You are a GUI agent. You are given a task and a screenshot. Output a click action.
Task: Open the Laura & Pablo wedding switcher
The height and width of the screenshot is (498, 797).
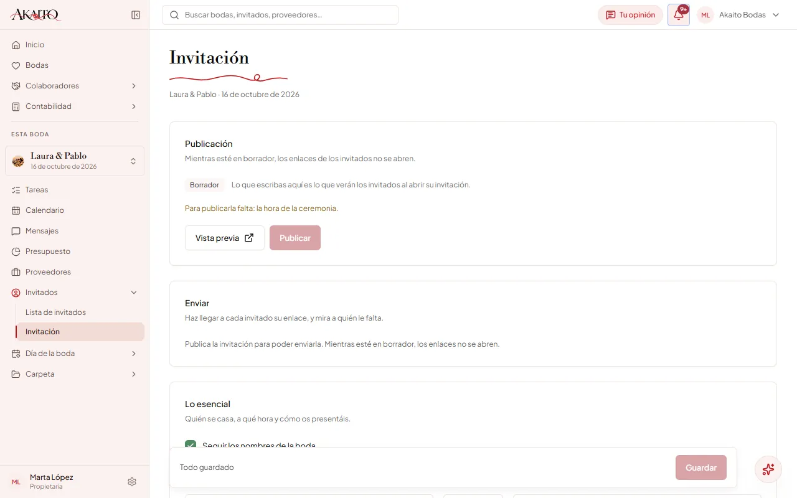tap(75, 161)
